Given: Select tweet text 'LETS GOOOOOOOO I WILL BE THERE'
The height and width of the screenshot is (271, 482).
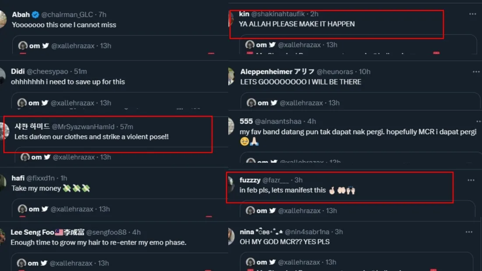Looking at the screenshot, I should (301, 82).
